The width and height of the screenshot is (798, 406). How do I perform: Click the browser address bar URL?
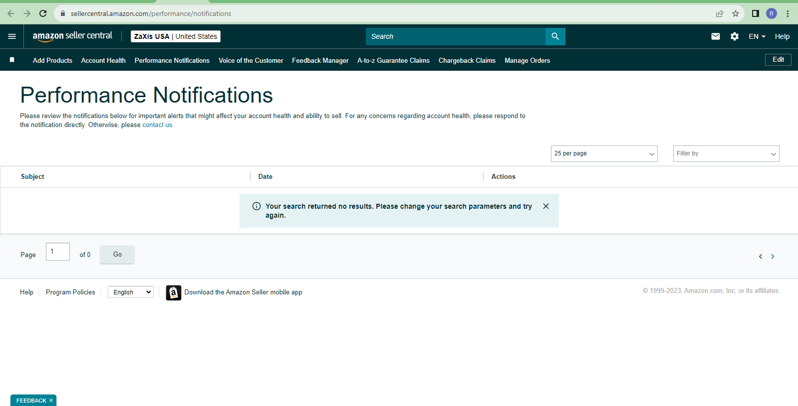click(151, 13)
